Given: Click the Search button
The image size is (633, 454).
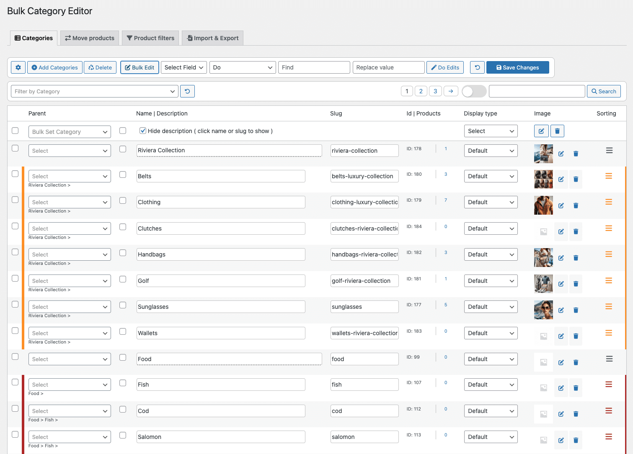Looking at the screenshot, I should click(604, 91).
